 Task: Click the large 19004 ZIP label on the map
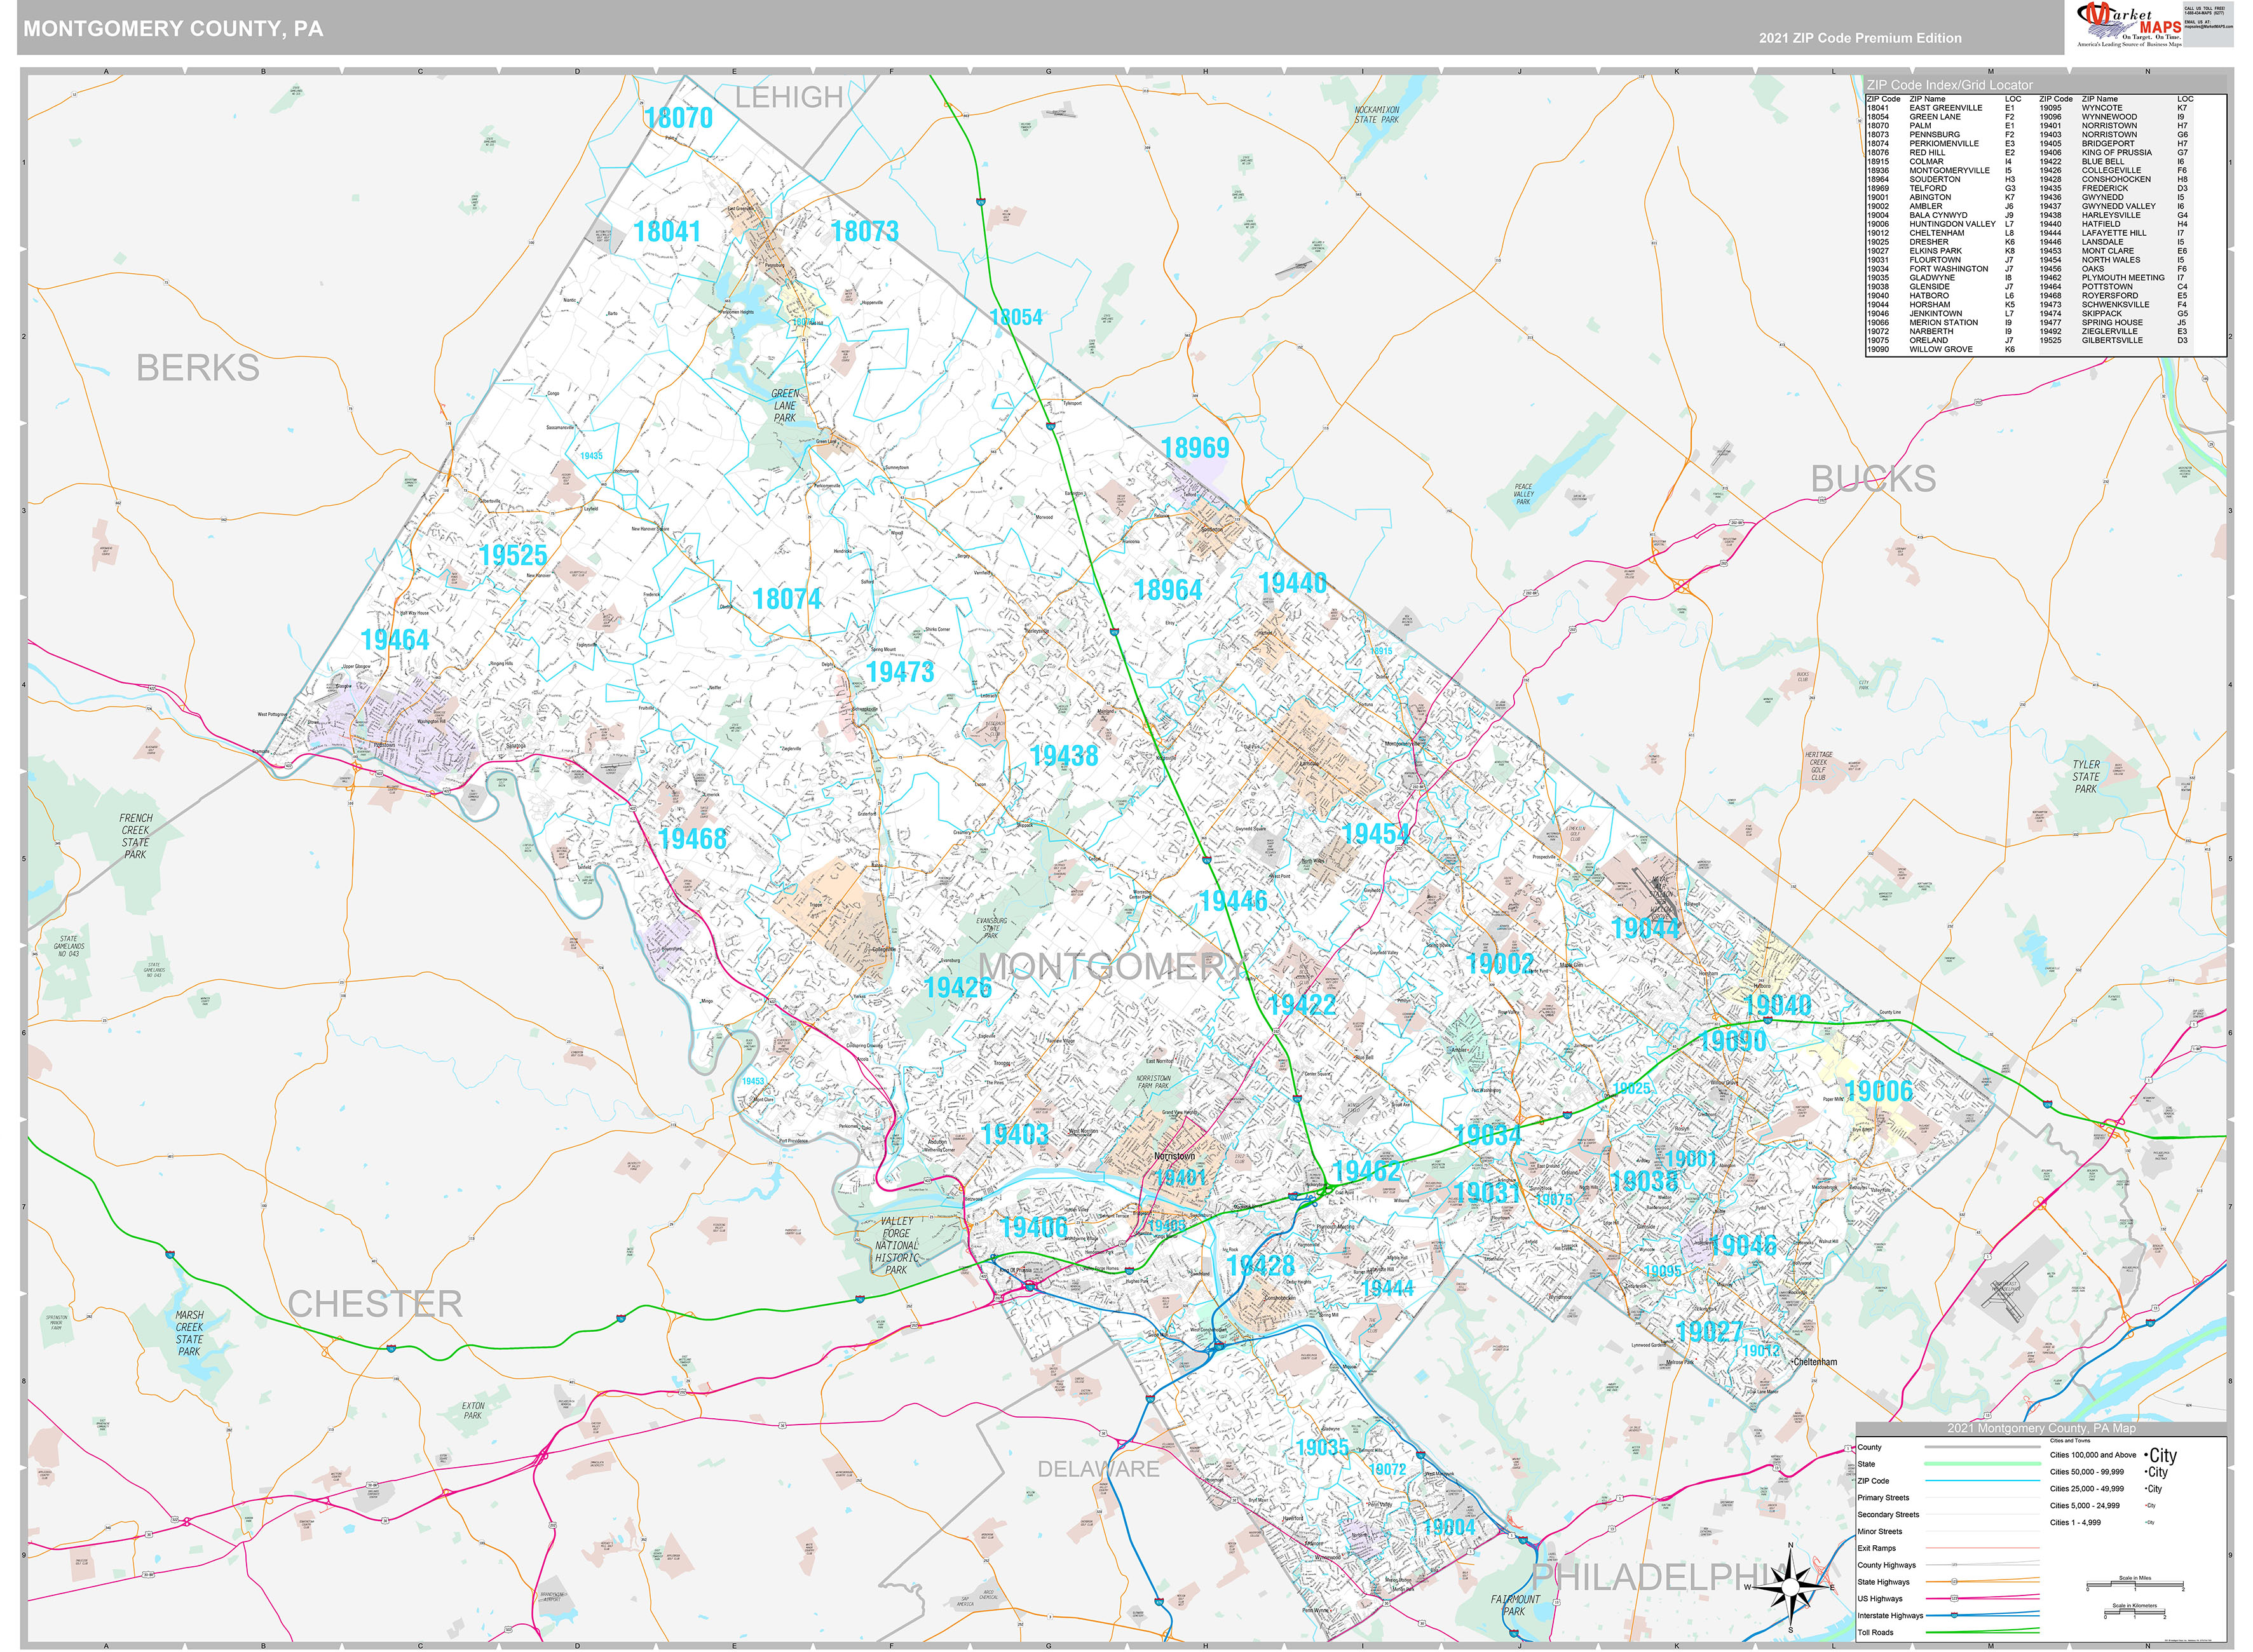pyautogui.click(x=1449, y=1527)
